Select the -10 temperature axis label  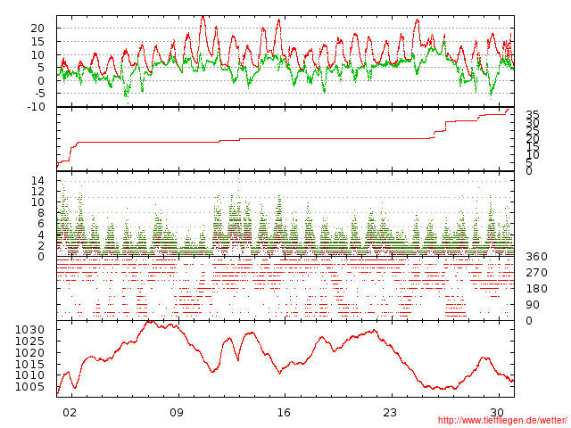pyautogui.click(x=36, y=107)
